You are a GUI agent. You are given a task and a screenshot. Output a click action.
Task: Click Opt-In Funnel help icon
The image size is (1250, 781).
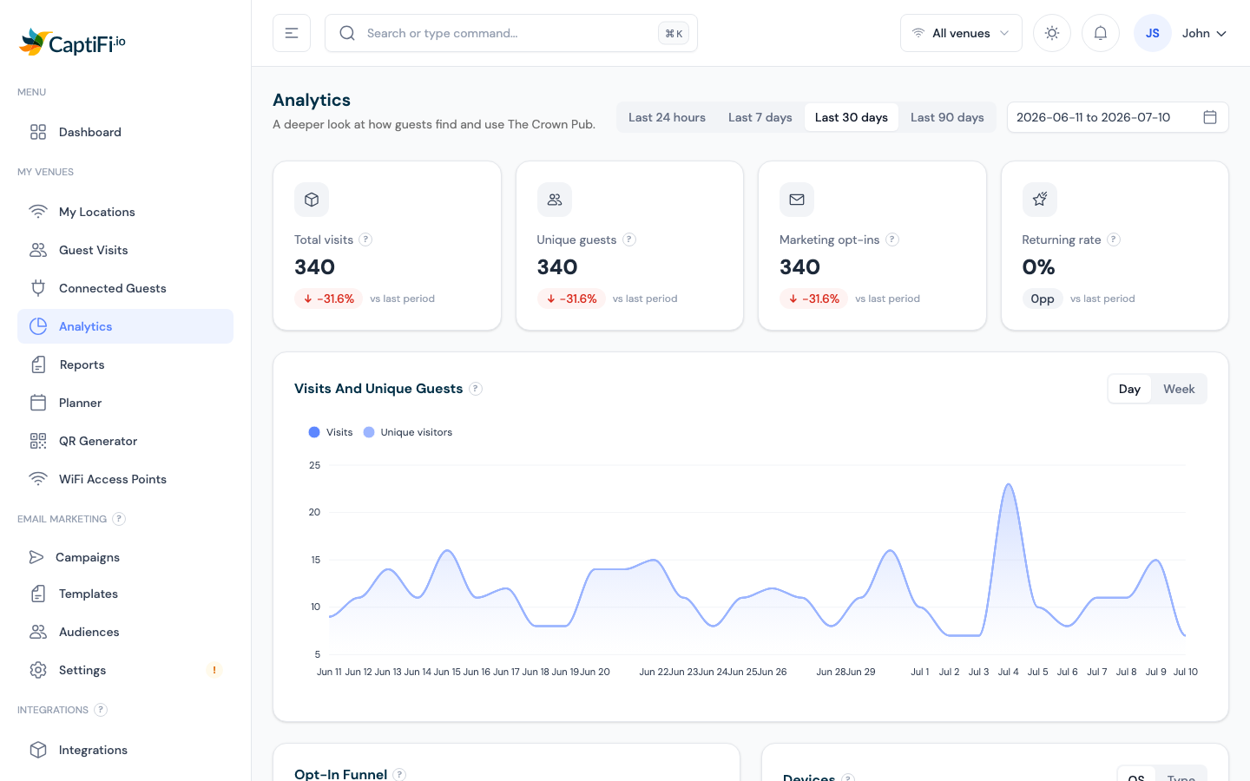(399, 774)
